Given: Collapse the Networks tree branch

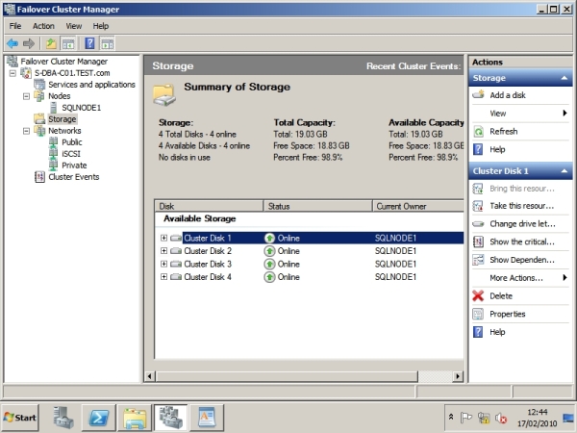Looking at the screenshot, I should 26,131.
